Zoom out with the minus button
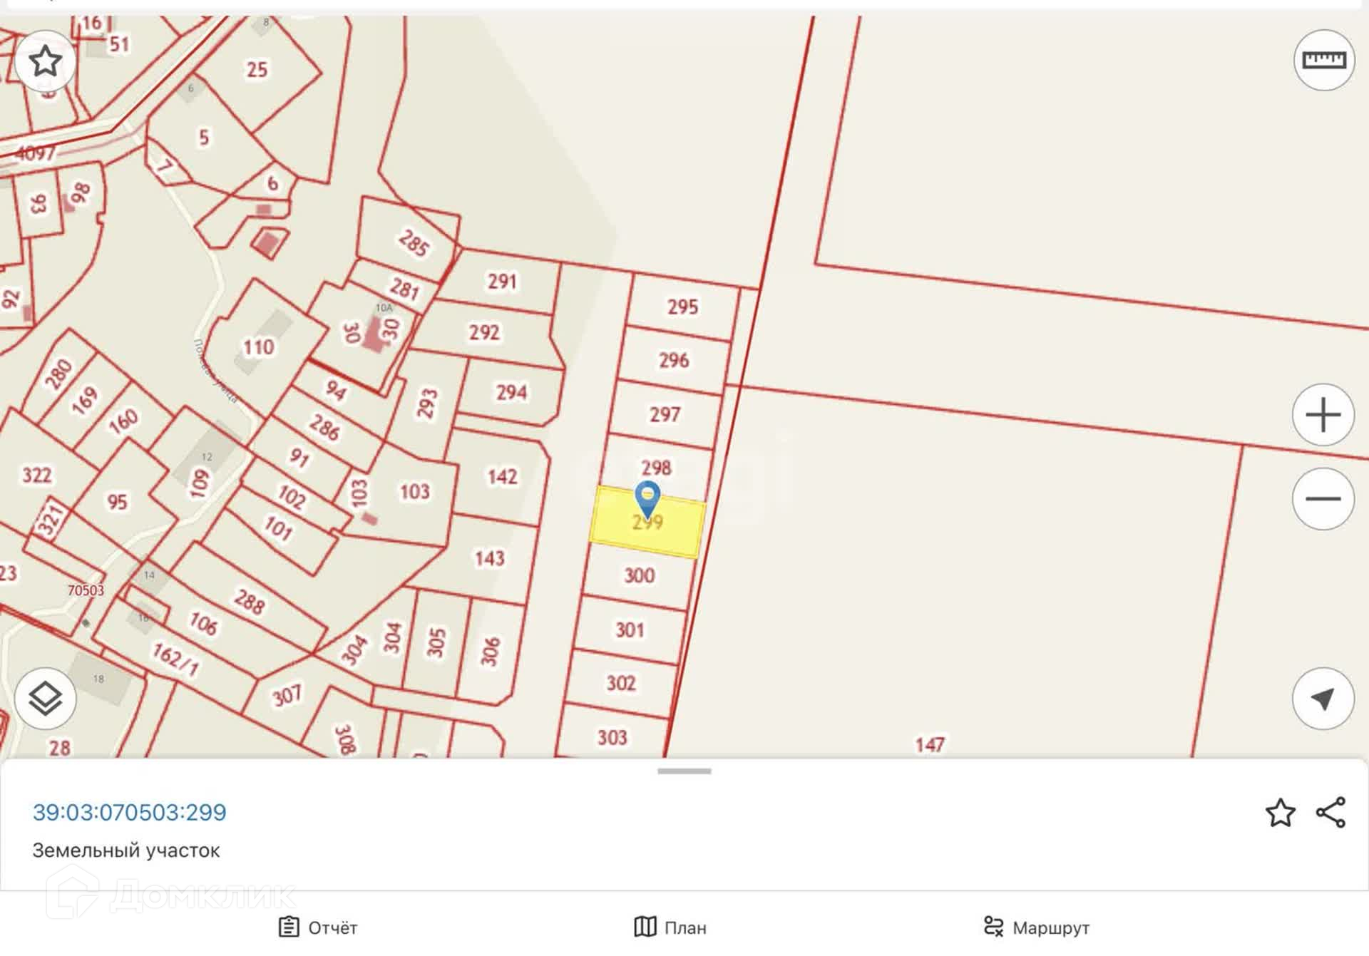 (1323, 499)
